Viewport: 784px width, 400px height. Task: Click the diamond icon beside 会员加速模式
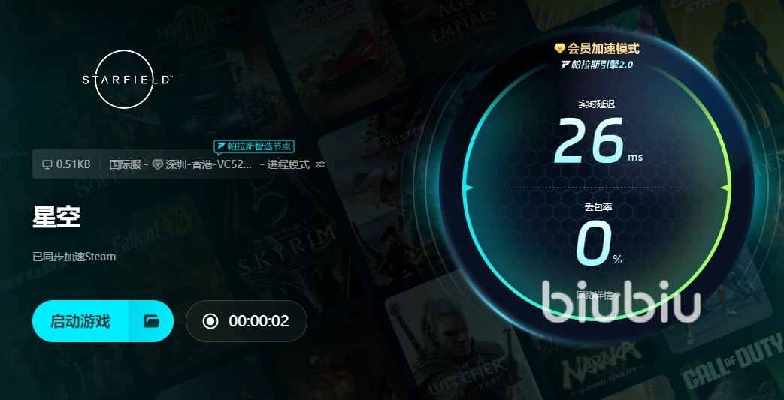point(559,49)
